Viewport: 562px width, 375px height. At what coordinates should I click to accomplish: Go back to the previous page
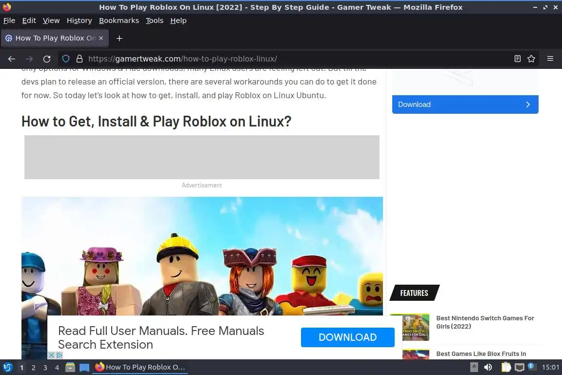(x=12, y=59)
